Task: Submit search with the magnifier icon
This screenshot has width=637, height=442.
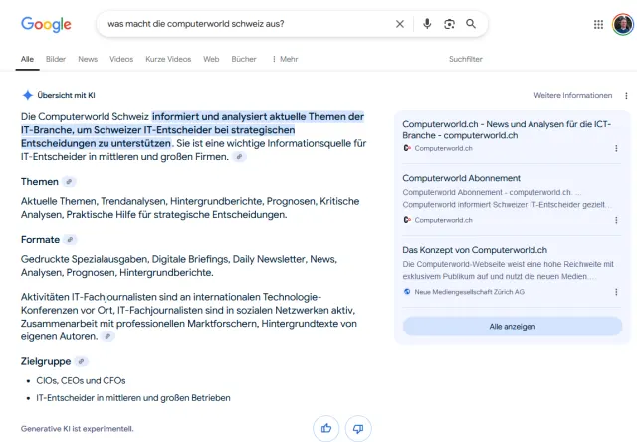Action: (471, 24)
